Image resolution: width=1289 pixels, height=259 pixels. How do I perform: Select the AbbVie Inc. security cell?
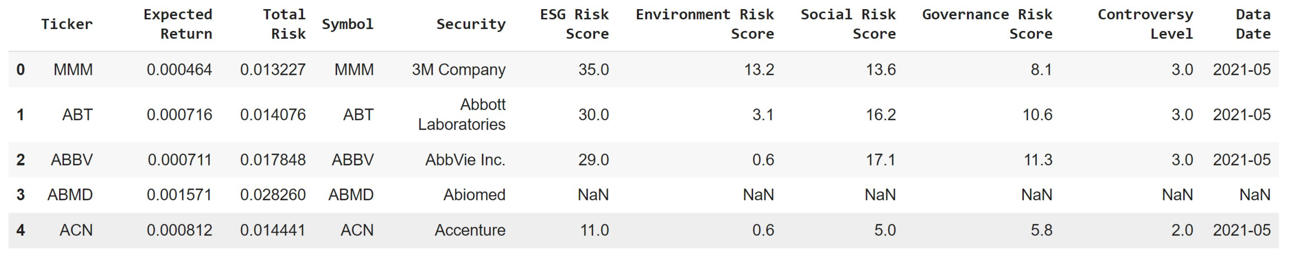pyautogui.click(x=465, y=160)
